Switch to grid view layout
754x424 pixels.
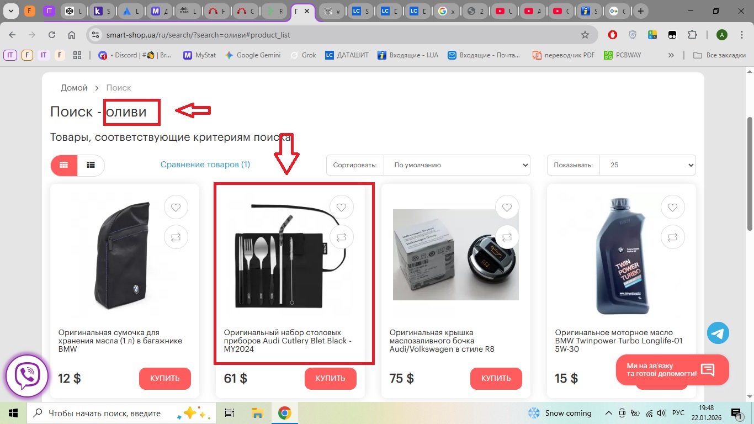pos(64,165)
